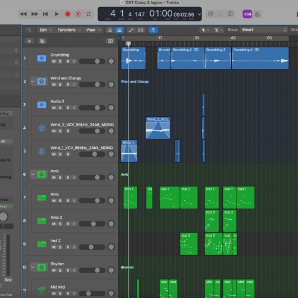
Task: Mute the Grumbling track
Action: point(54,61)
